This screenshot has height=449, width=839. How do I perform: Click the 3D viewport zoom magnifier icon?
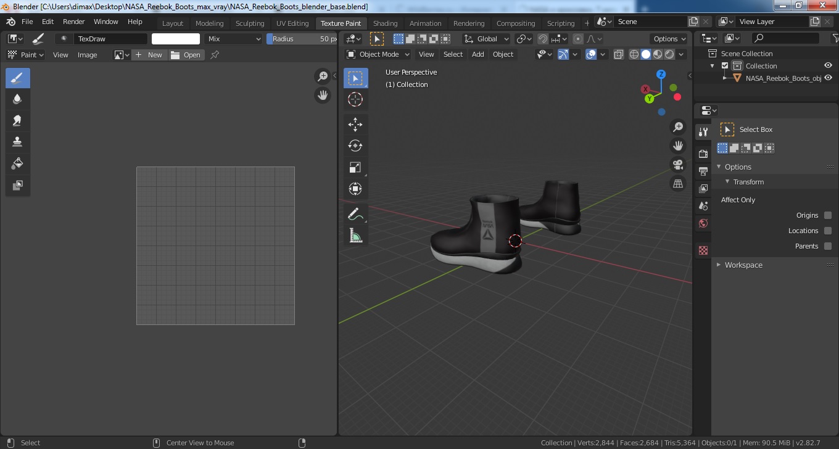[677, 127]
